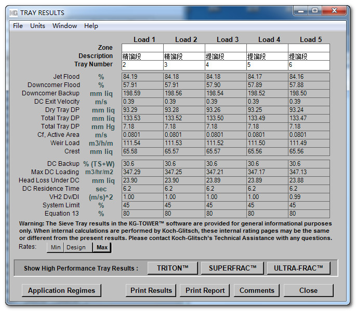Click the Load 3 Description field
The image size is (356, 311).
(x=226, y=56)
